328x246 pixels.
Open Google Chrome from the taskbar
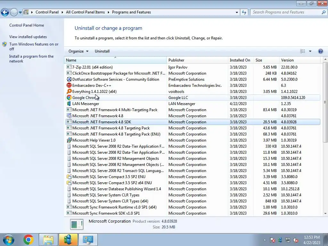28,240
